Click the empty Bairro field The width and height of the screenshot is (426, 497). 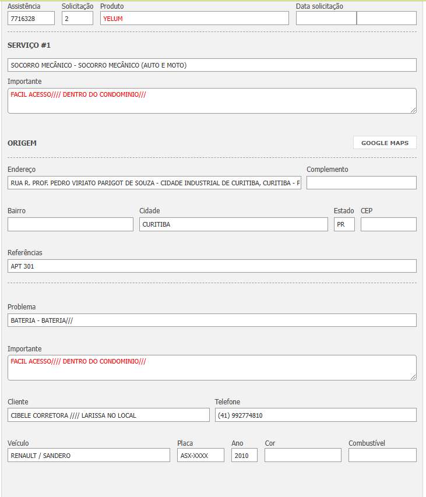pos(71,224)
